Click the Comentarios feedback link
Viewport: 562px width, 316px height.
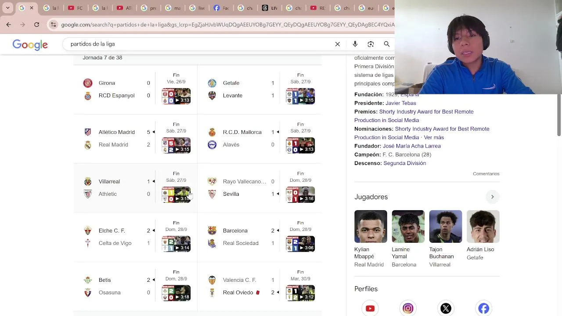pyautogui.click(x=486, y=174)
